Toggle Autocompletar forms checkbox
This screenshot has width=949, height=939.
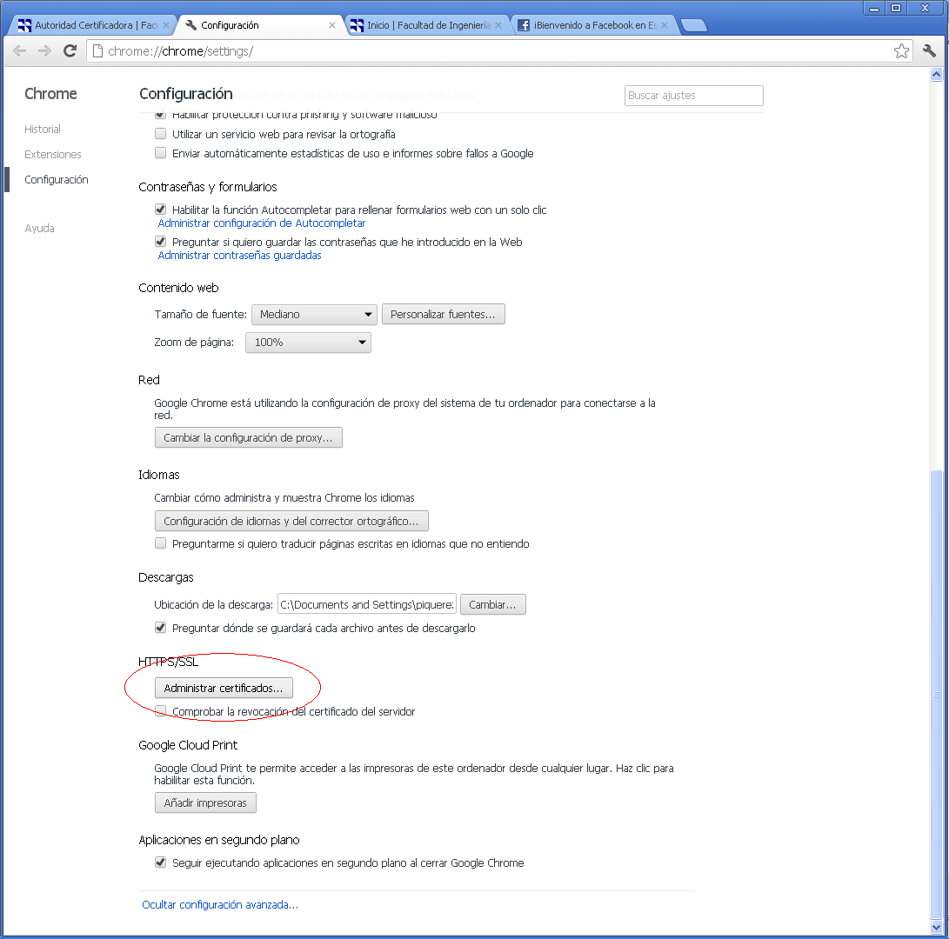coord(160,210)
